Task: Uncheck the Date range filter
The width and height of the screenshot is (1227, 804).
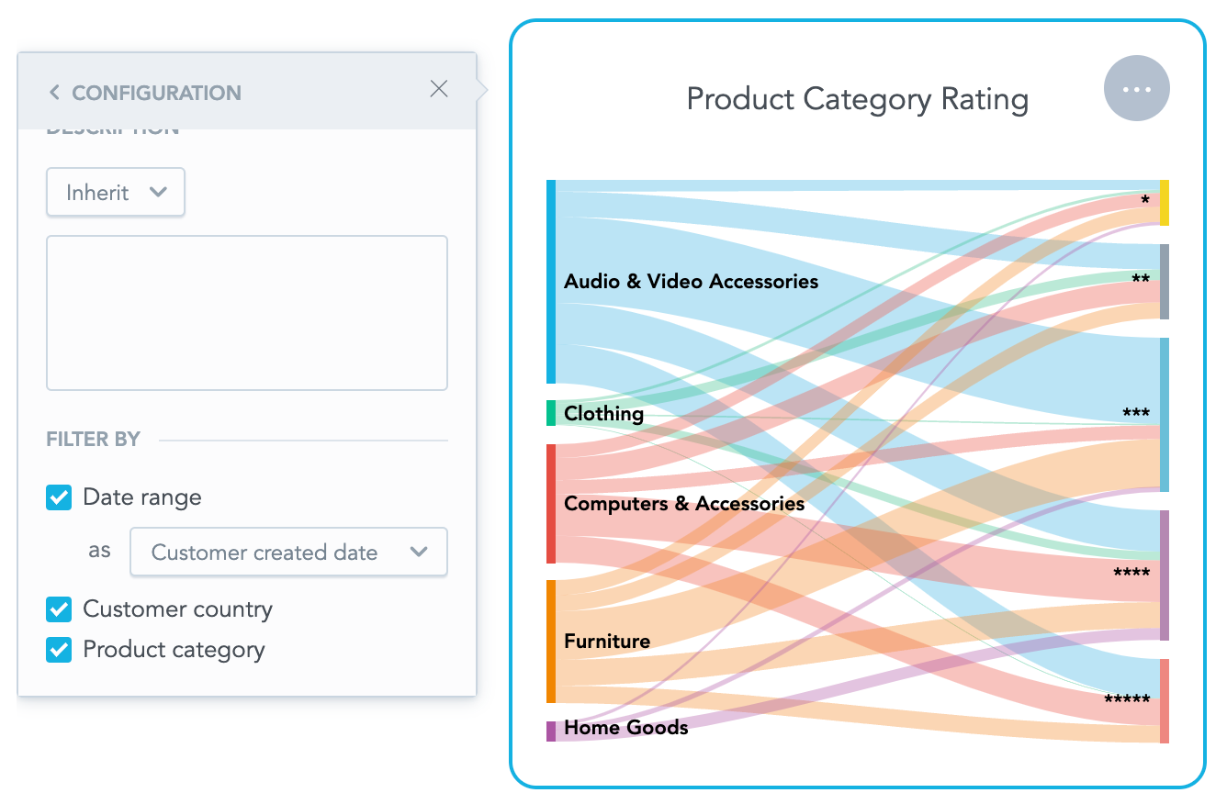Action: [x=60, y=497]
